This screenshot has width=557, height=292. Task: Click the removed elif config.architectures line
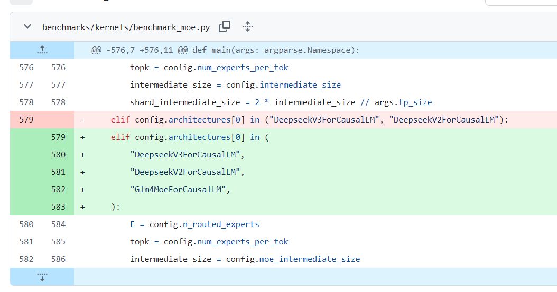click(x=309, y=119)
